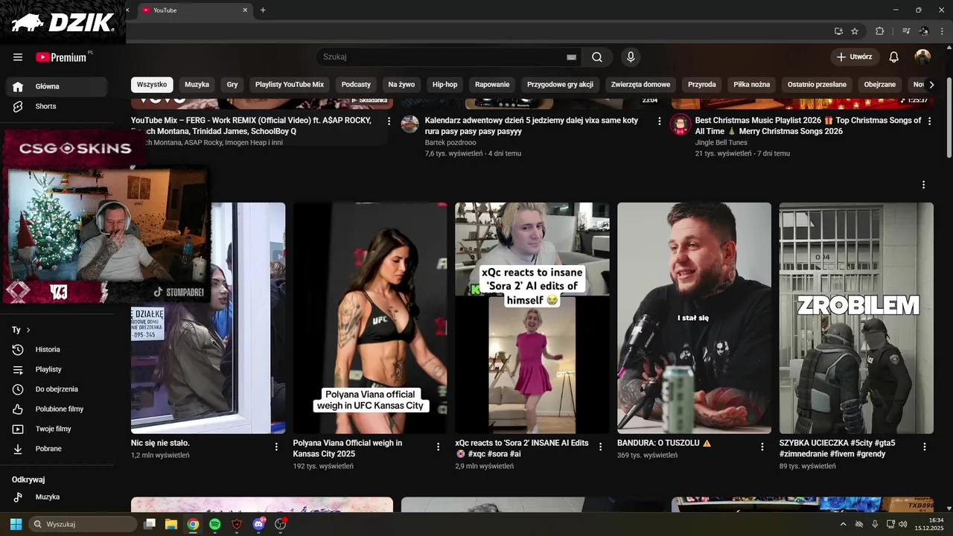Click the Windows Wyszukaj taskbar search box
Screen dimensions: 953x536
tap(83, 524)
